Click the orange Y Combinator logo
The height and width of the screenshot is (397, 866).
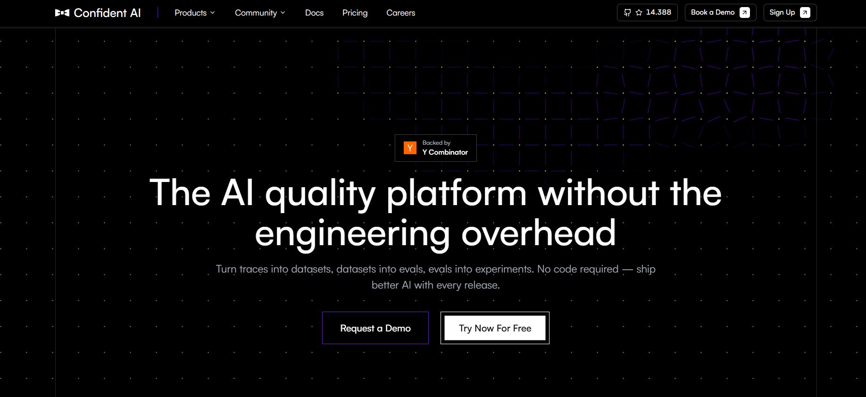click(x=410, y=148)
